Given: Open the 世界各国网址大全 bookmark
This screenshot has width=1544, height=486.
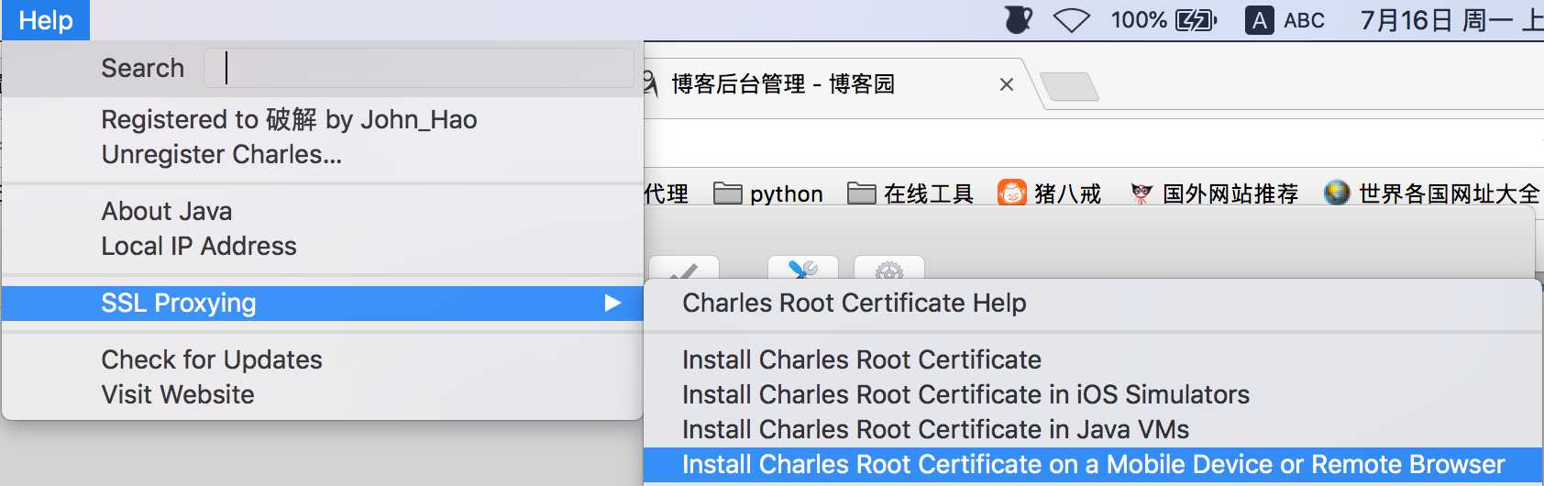Looking at the screenshot, I should pyautogui.click(x=1431, y=193).
